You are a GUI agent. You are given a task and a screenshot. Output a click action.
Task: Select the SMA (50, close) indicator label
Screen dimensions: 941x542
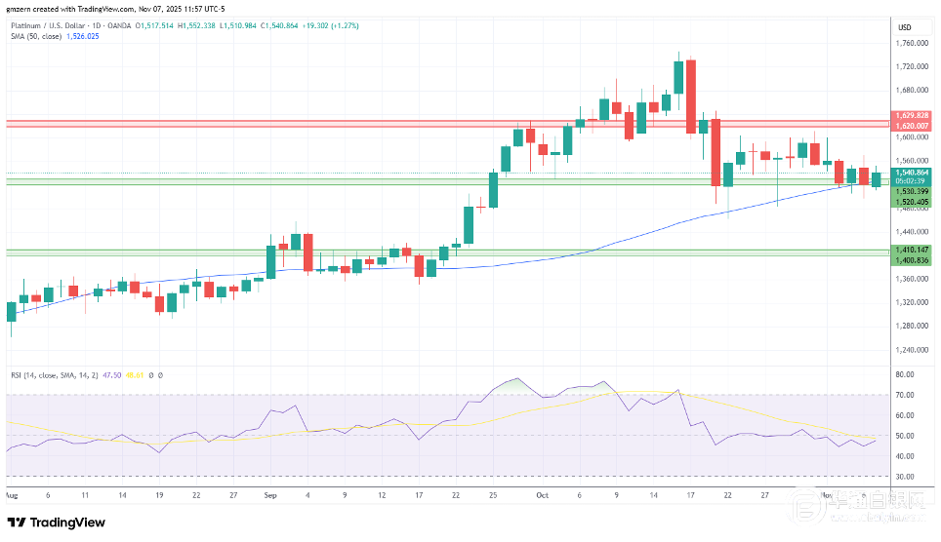[x=36, y=37]
